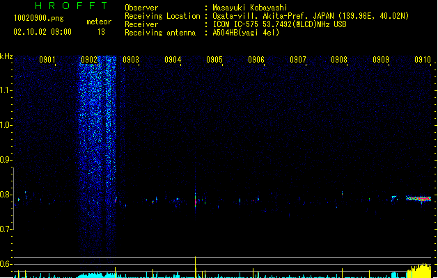Click the meteor count label
Image resolution: width=438 pixels, height=278 pixels.
[99, 22]
